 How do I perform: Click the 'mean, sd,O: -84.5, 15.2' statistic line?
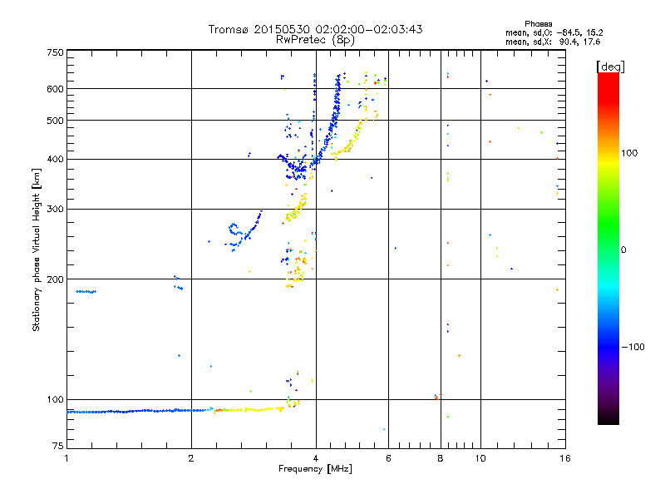click(x=554, y=32)
